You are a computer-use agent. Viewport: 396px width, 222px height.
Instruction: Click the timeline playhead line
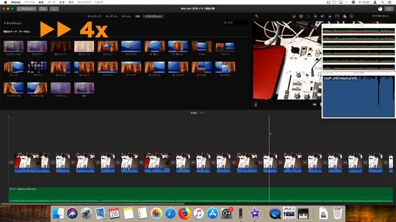[x=269, y=158]
